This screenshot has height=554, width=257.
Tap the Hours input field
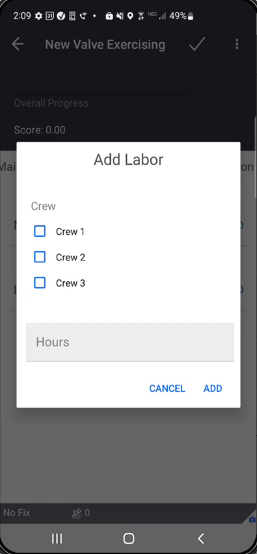click(x=130, y=342)
